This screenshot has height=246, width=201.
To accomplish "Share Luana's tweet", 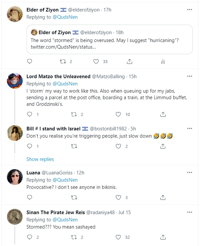I will coord(163,197).
